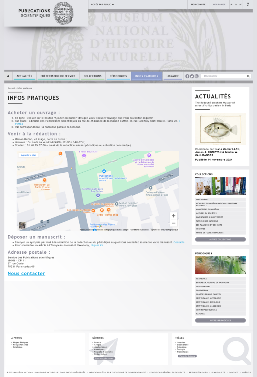Image resolution: width=257 pixels, height=377 pixels.
Task: Open Stratotypes collection link
Action: click(220, 200)
